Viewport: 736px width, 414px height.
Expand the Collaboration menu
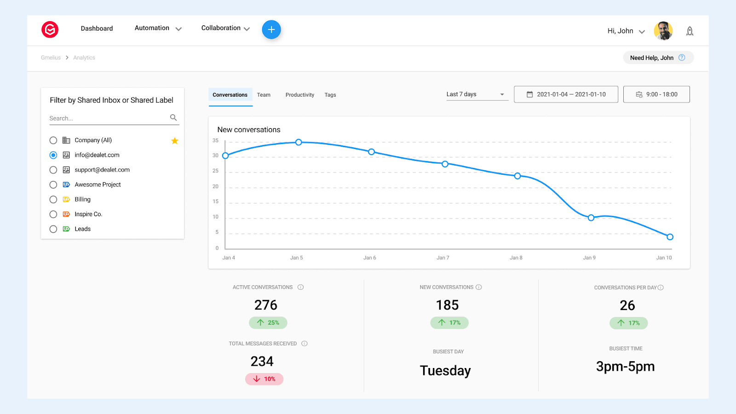pos(224,28)
